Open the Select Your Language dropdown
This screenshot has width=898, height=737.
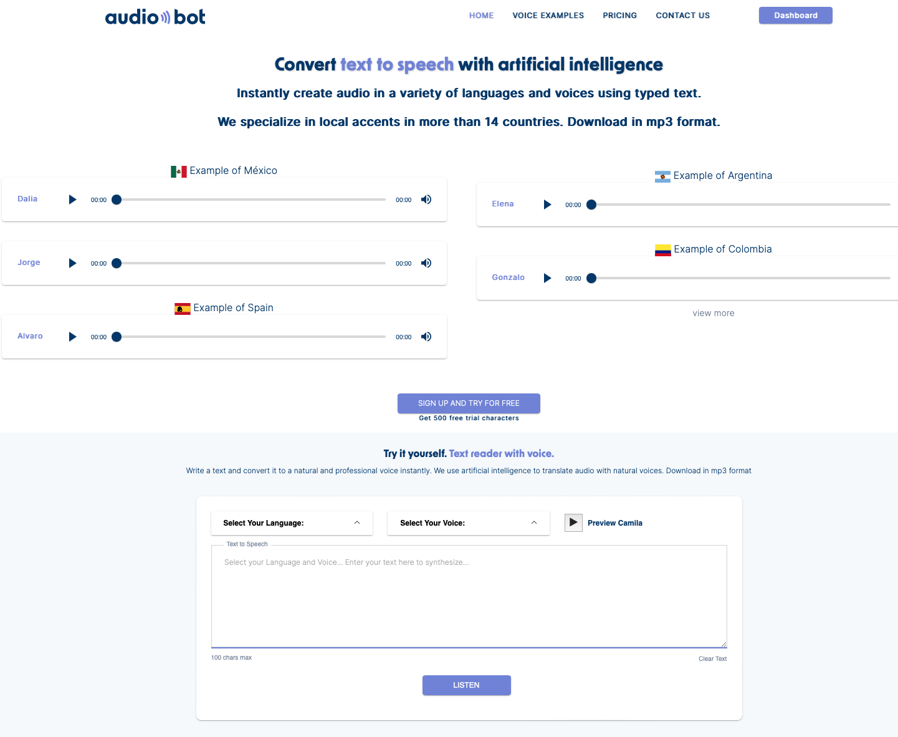[292, 523]
